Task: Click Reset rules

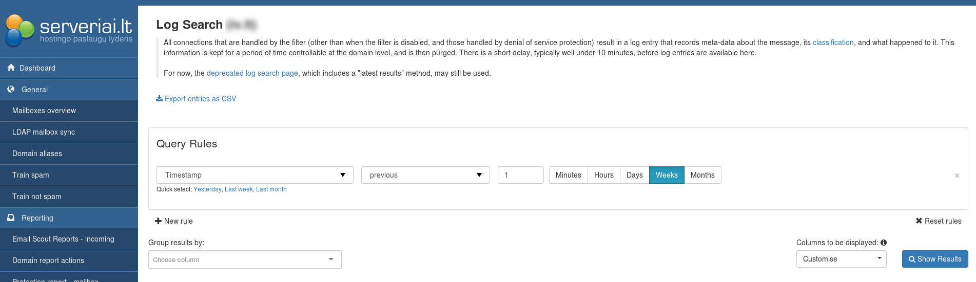Action: pos(938,221)
